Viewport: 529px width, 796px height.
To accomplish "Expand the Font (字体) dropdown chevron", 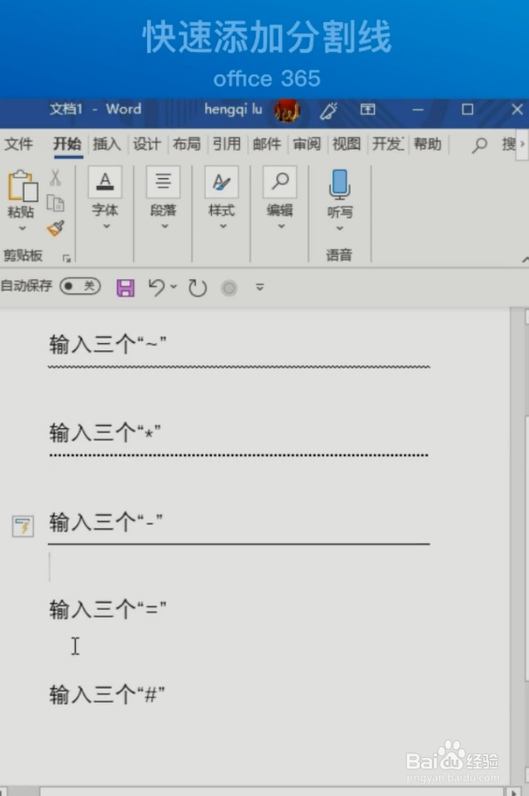I will click(x=106, y=226).
